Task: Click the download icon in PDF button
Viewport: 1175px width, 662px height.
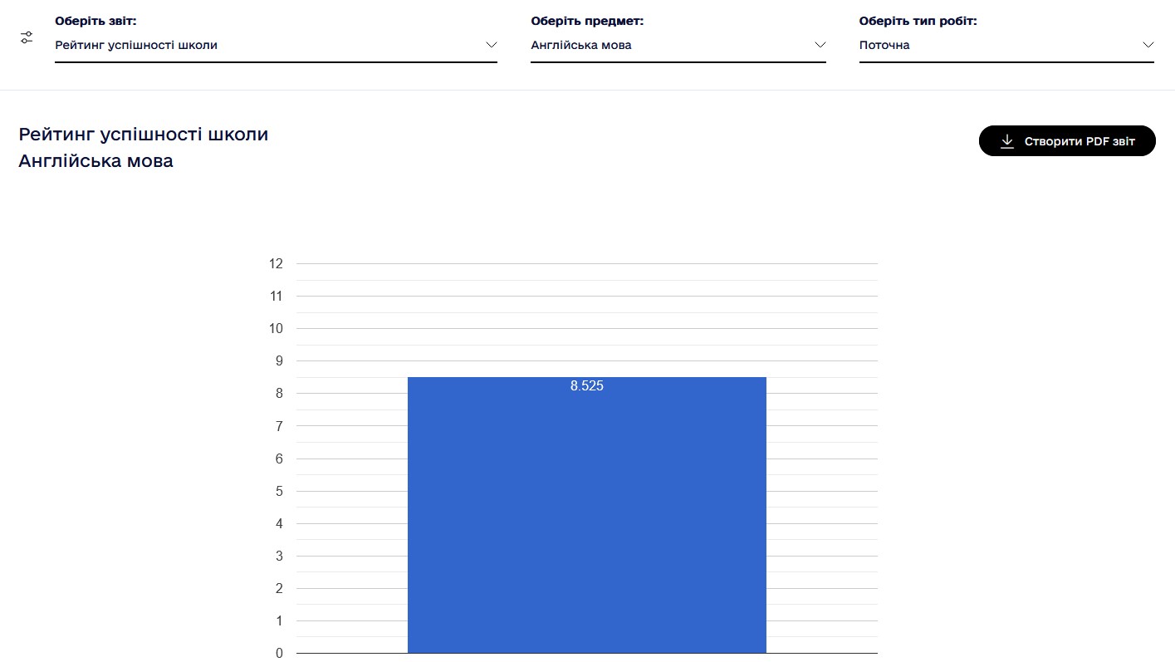Action: point(1007,141)
